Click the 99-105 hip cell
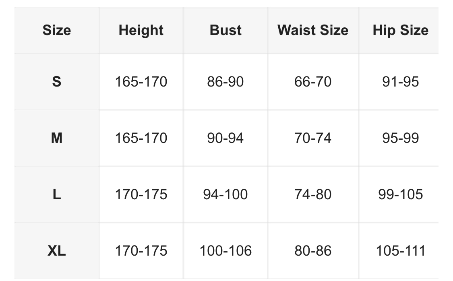The width and height of the screenshot is (453, 281). 400,194
